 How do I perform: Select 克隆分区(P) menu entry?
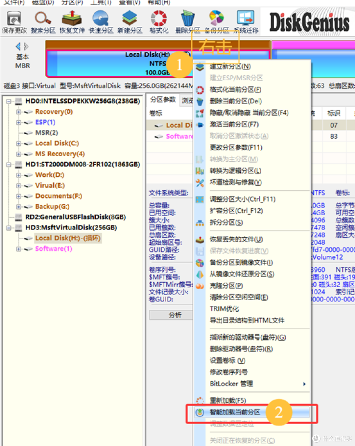tap(252, 286)
